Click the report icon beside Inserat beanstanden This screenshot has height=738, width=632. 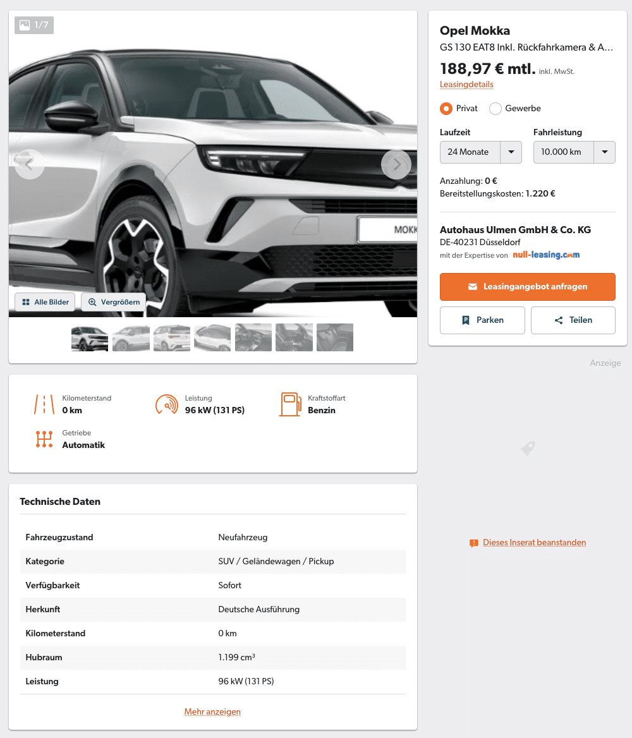pos(474,543)
